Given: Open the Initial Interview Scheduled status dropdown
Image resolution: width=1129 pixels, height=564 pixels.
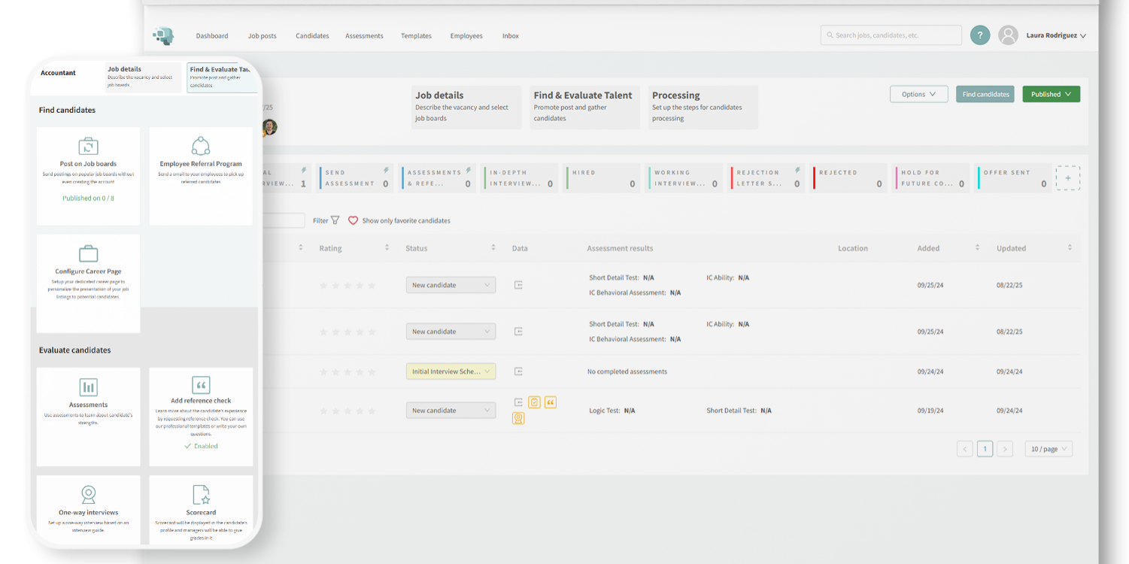Looking at the screenshot, I should coord(451,371).
